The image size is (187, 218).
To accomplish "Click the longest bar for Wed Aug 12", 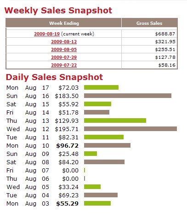I will coord(130,129).
